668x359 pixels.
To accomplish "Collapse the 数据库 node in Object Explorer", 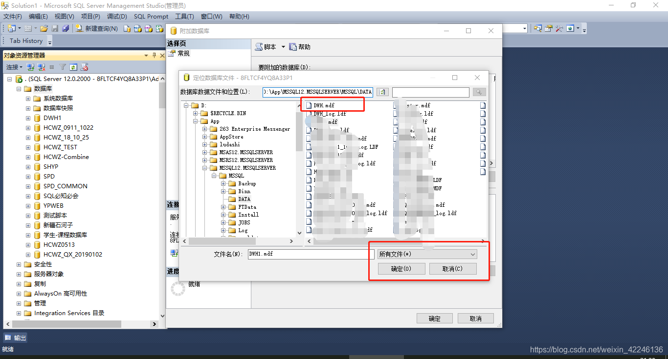I will click(19, 89).
